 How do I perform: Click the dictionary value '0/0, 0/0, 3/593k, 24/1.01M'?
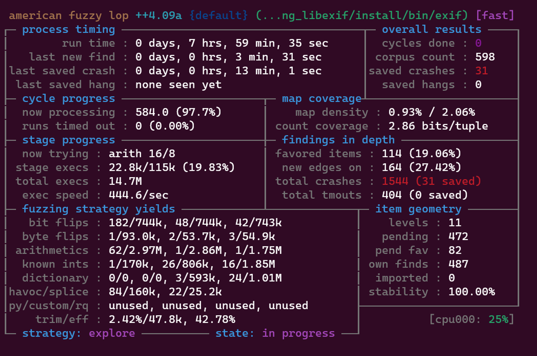[195, 278]
